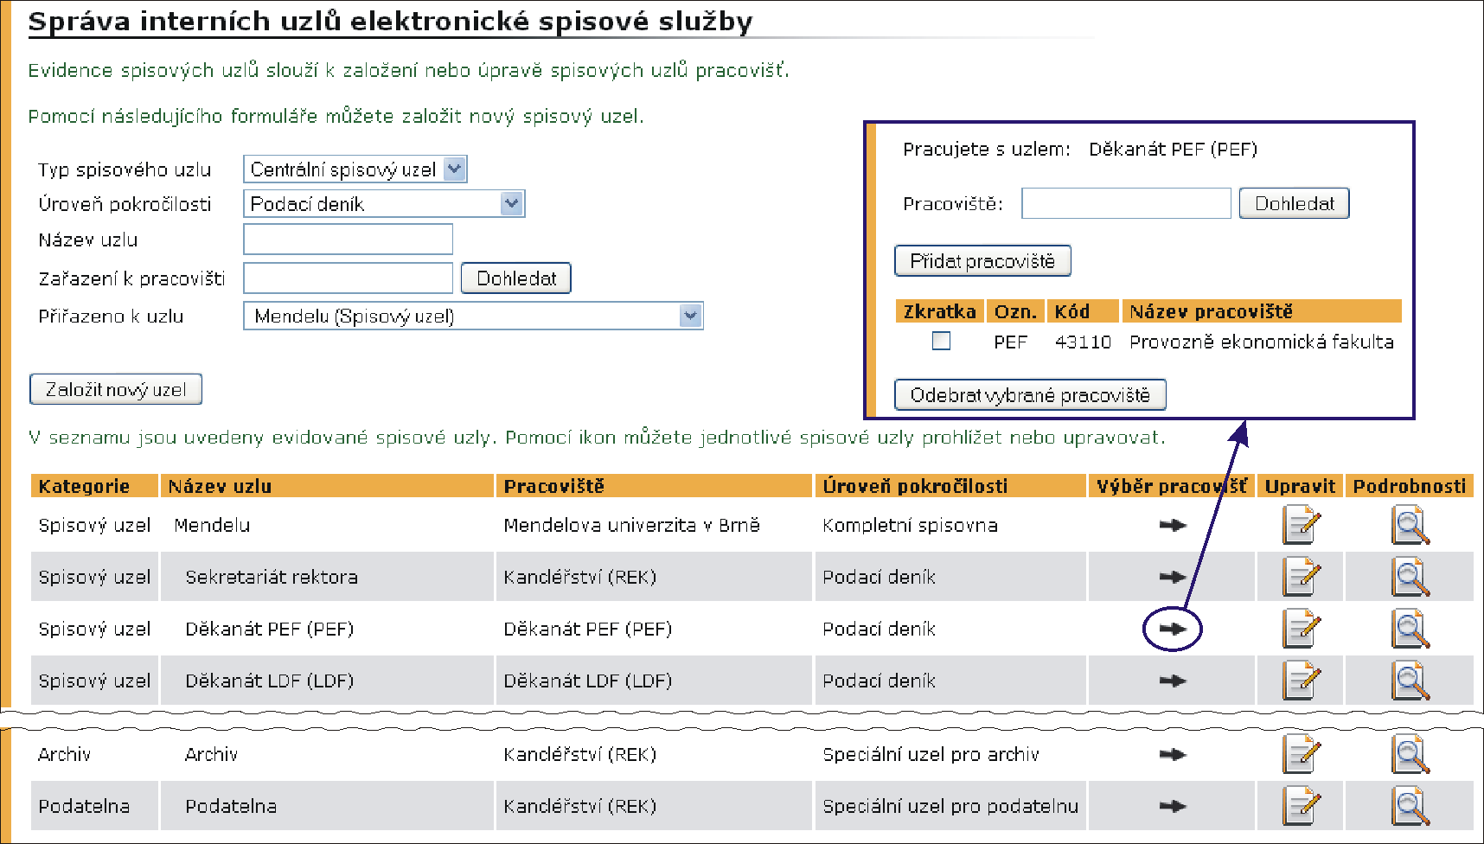This screenshot has height=844, width=1484.
Task: Click the 43110 code cell
Action: pyautogui.click(x=1083, y=342)
